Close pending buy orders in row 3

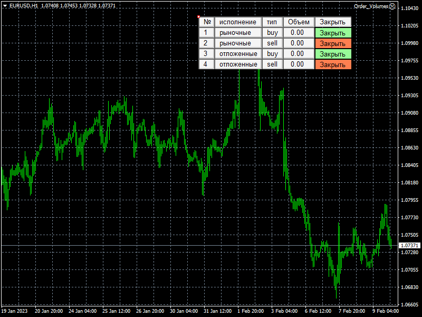point(333,54)
